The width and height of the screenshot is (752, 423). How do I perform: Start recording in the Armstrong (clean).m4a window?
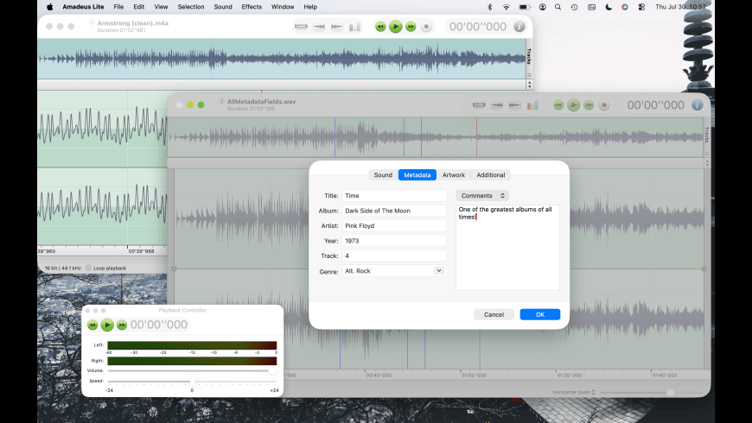pyautogui.click(x=426, y=27)
